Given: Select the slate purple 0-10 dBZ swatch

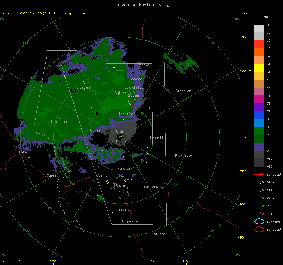Looking at the screenshot, I should coord(259,147).
